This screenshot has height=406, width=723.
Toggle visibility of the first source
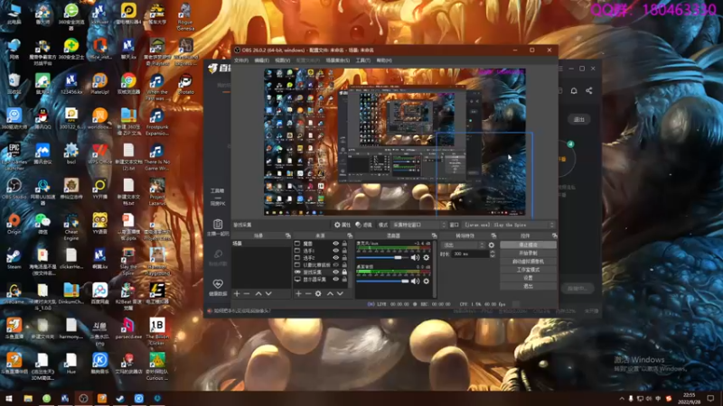coord(335,244)
